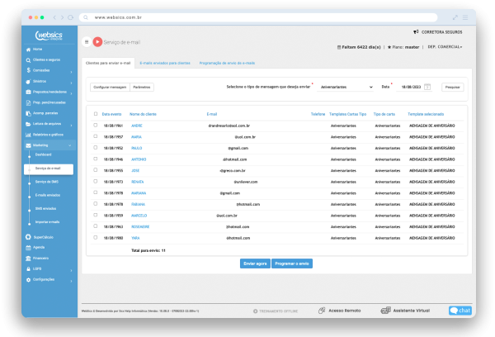Expand the Comissões submenu arrow
This screenshot has height=337, width=495.
pyautogui.click(x=71, y=73)
